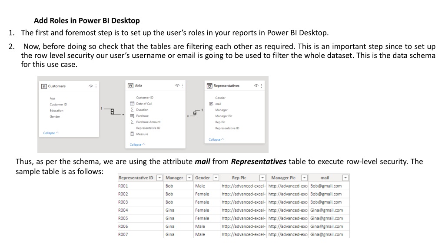Select Customer ID field in the Customers table
Screen dimensions: 445x250
tap(59, 104)
